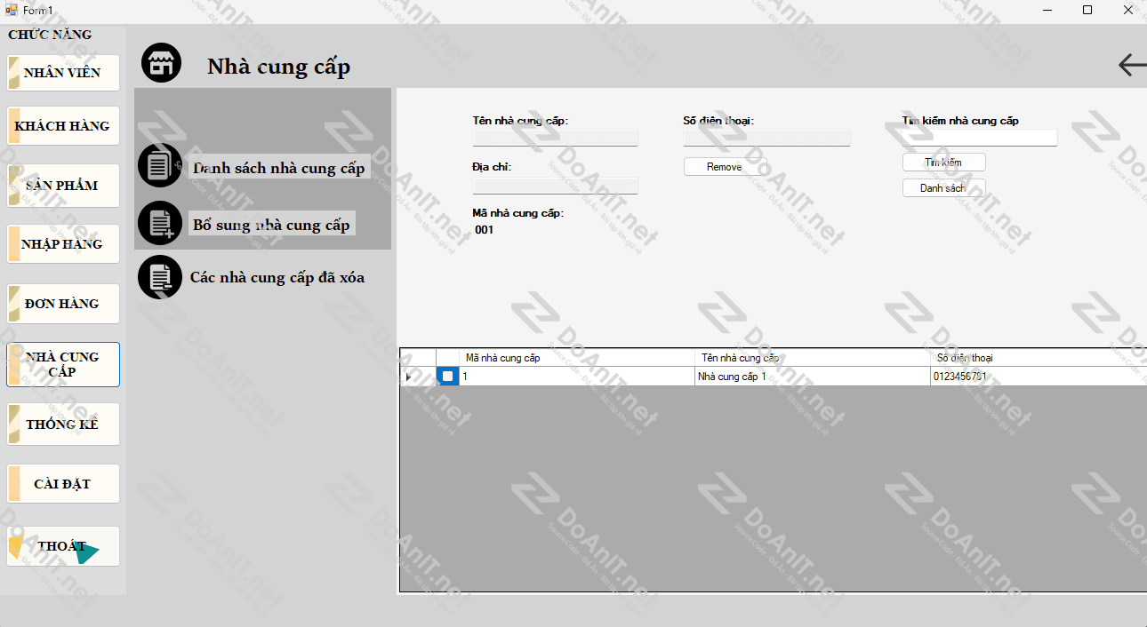Click the store icon beside Nhà cung cấp title
1147x627 pixels.
point(161,63)
